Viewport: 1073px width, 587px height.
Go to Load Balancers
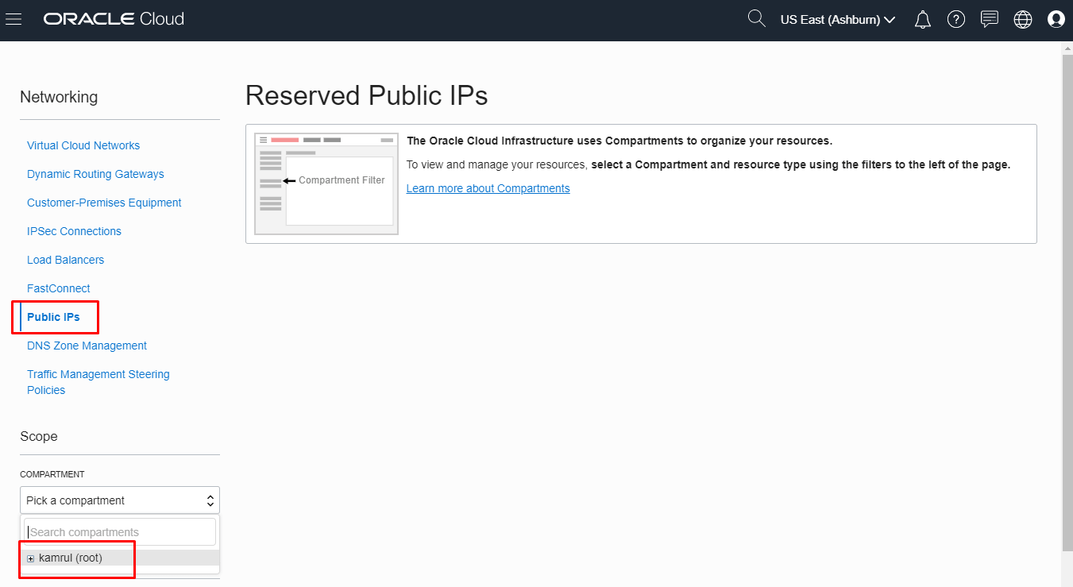click(x=65, y=260)
